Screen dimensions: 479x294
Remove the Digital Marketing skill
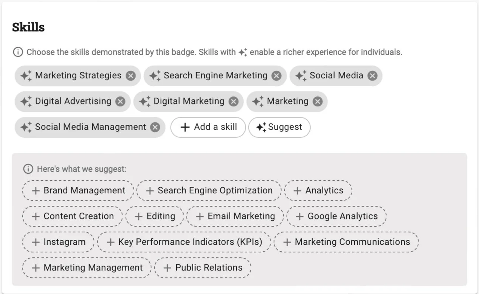(x=234, y=102)
